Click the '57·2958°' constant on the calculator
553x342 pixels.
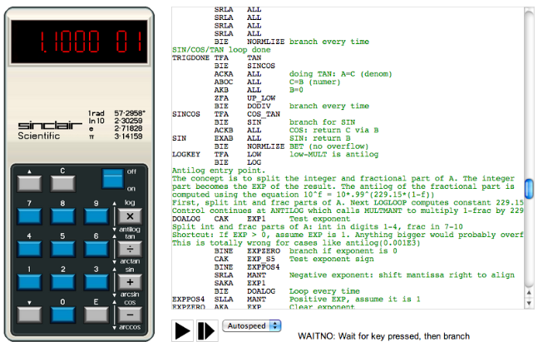(130, 113)
